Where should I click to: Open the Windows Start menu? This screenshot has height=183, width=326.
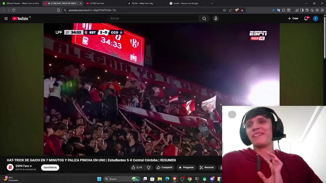pyautogui.click(x=99, y=179)
